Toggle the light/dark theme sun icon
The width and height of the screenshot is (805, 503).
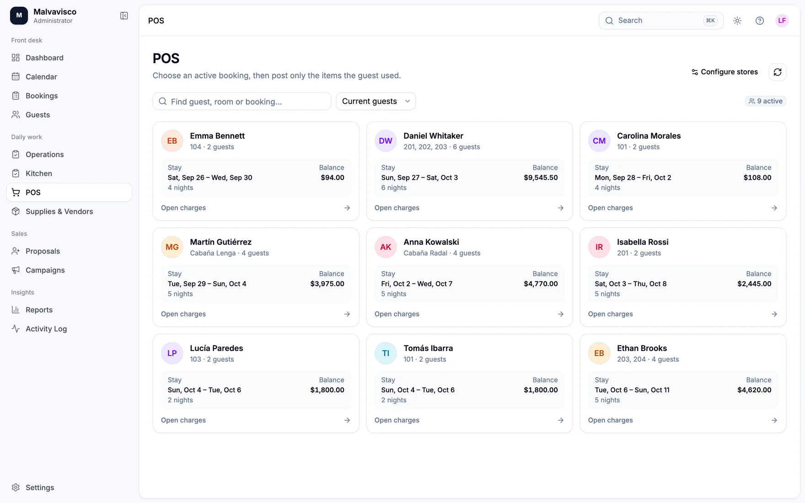(x=737, y=21)
